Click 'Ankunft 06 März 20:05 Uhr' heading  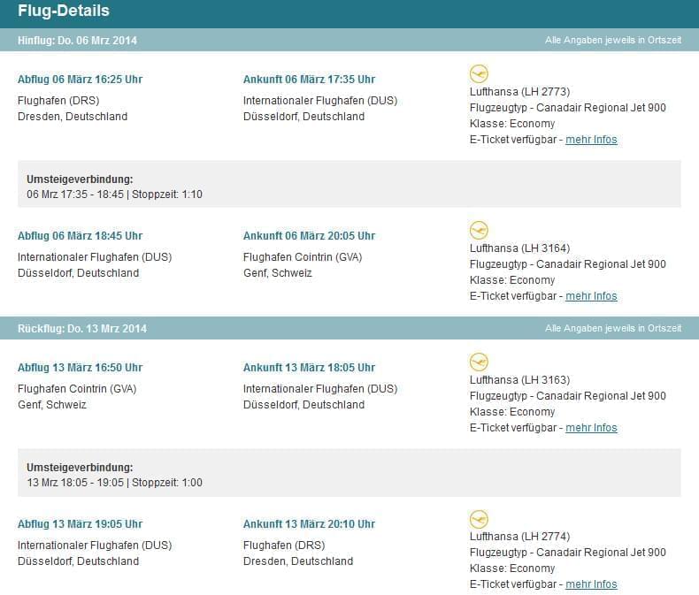(309, 236)
